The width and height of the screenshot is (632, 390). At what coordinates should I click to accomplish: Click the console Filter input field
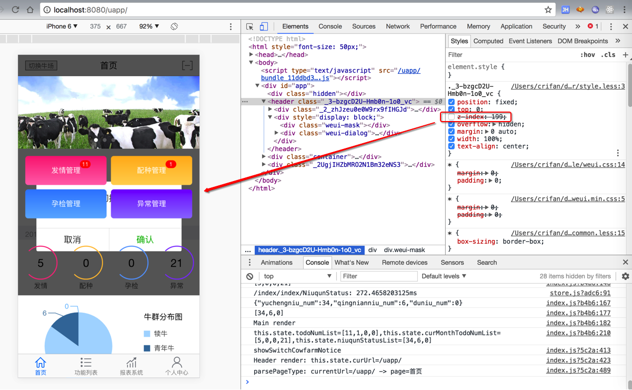(378, 276)
